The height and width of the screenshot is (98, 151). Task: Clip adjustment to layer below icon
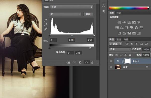pyautogui.click(x=68, y=62)
